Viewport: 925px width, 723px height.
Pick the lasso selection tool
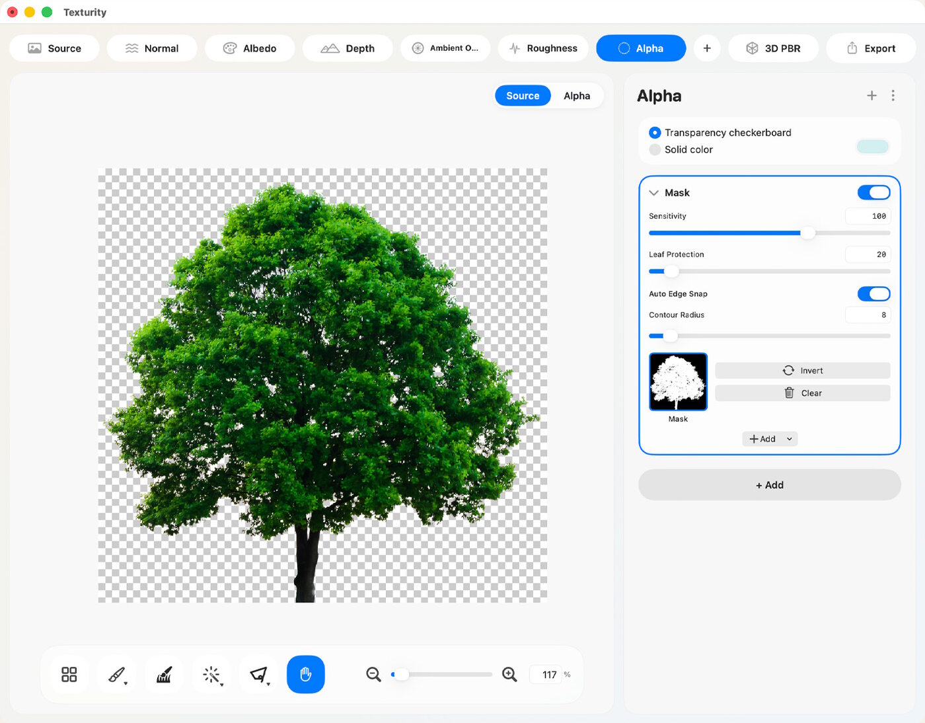[258, 674]
